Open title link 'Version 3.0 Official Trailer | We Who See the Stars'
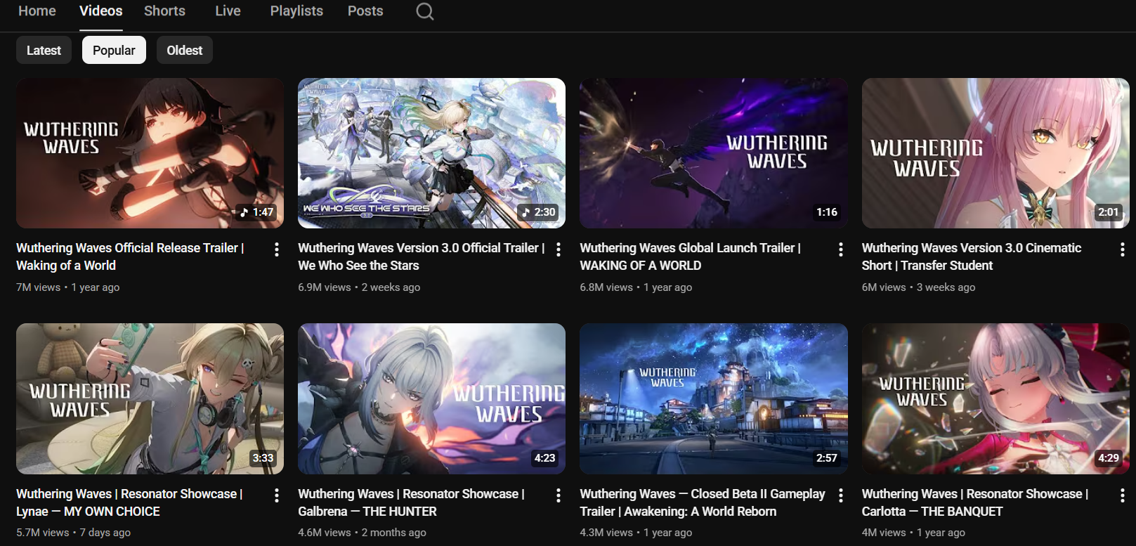This screenshot has width=1136, height=546. [422, 256]
